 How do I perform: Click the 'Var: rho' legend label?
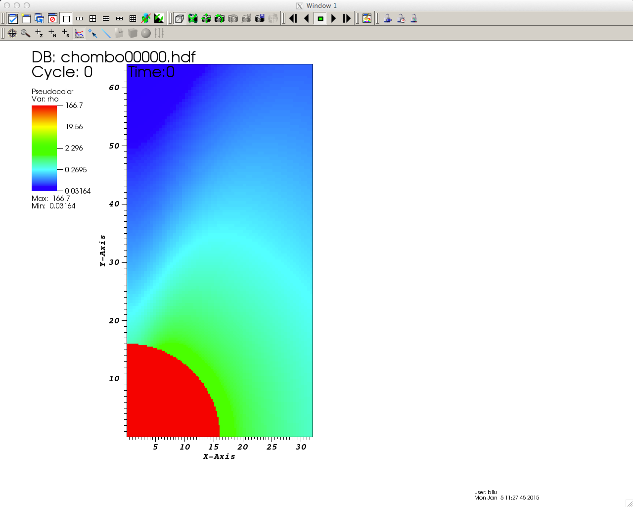(x=45, y=99)
